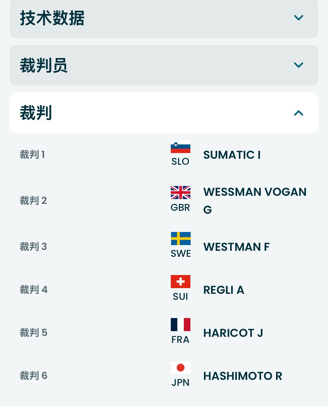Click the Switzerland flag next to REGLI A

point(180,281)
